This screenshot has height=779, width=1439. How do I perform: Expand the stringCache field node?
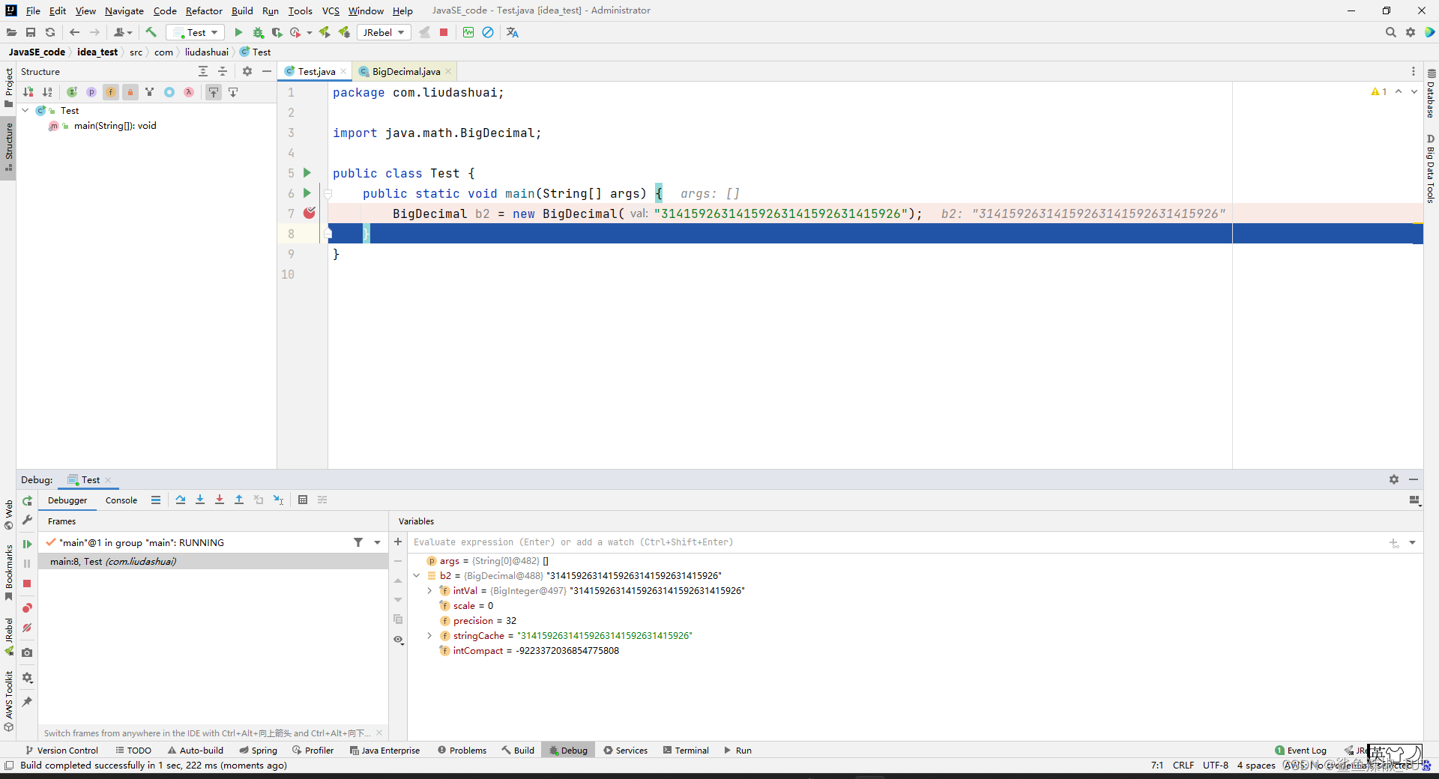[430, 635]
